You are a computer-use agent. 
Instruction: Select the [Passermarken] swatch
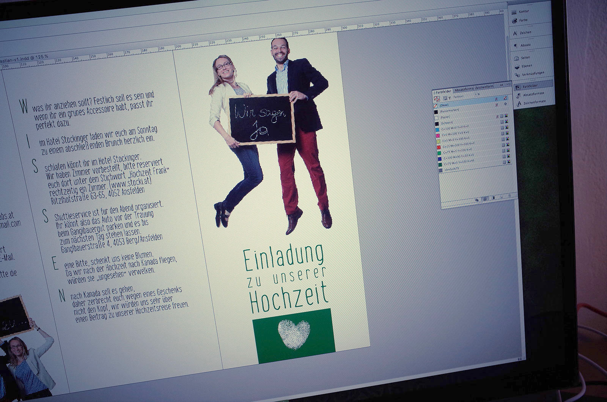(x=471, y=108)
